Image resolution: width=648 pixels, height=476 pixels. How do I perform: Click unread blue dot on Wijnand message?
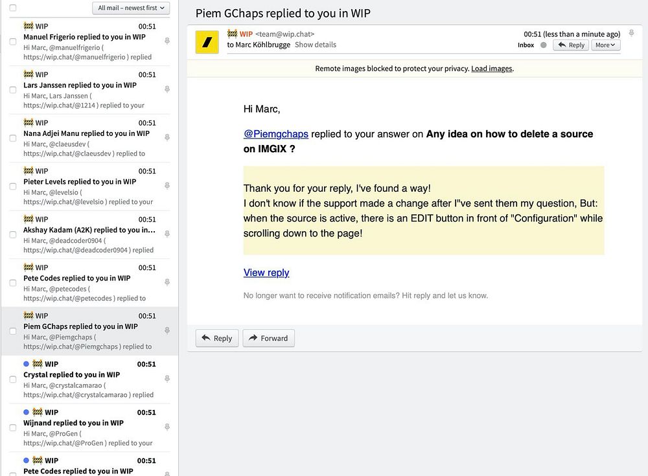[x=26, y=413]
